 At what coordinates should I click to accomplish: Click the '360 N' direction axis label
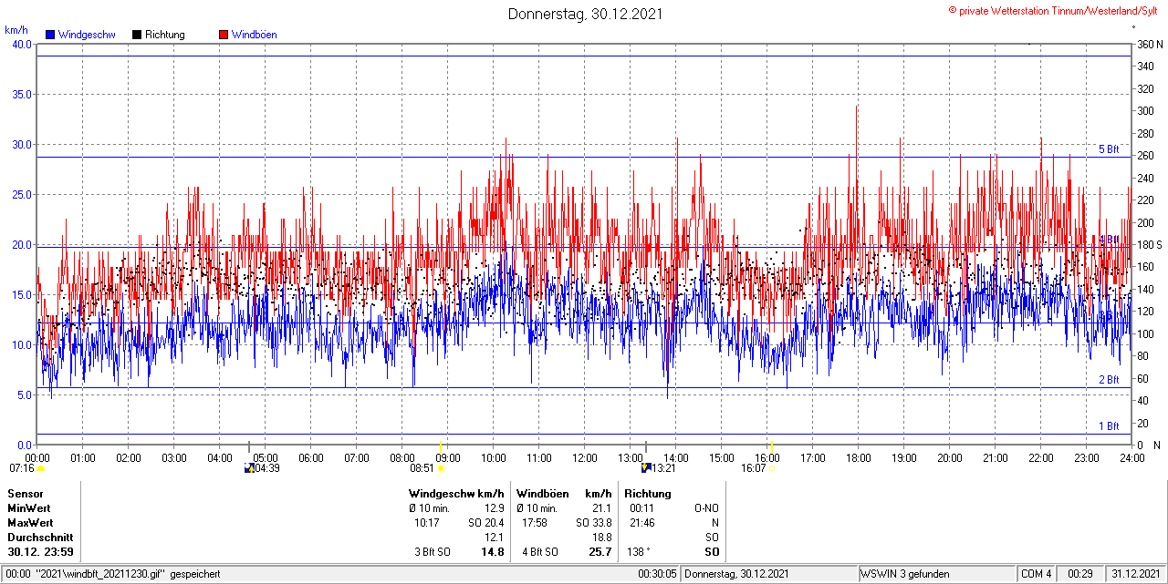[1149, 45]
